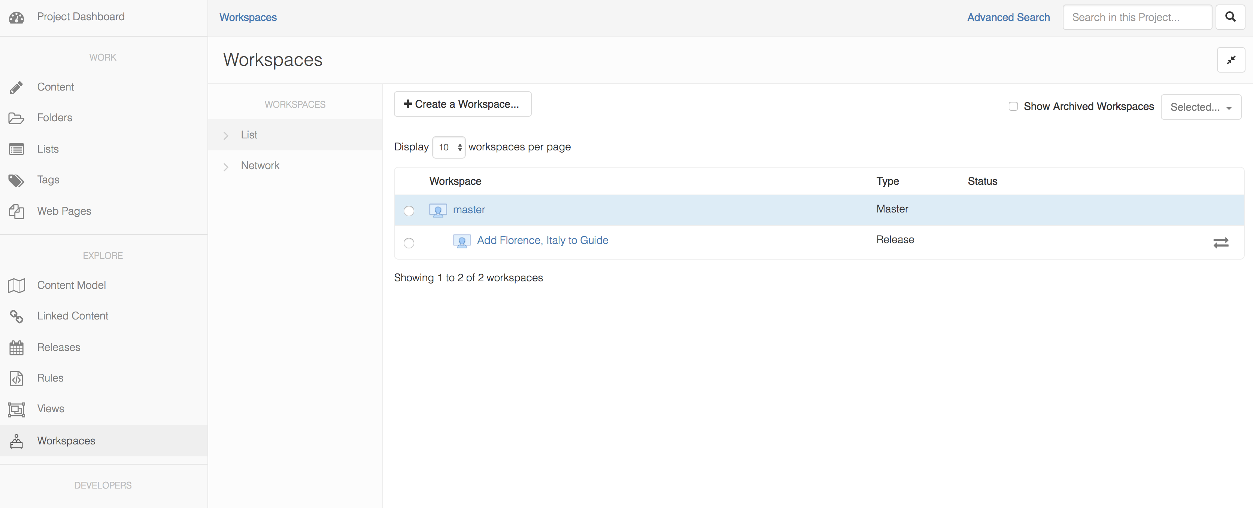Click the Tags icon in sidebar
The height and width of the screenshot is (508, 1253).
pos(17,179)
